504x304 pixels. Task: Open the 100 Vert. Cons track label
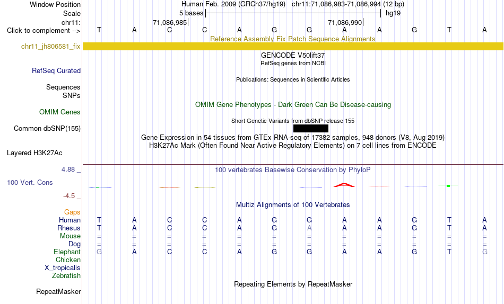(30, 182)
